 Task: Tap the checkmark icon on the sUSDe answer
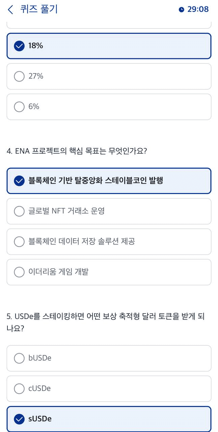click(19, 419)
